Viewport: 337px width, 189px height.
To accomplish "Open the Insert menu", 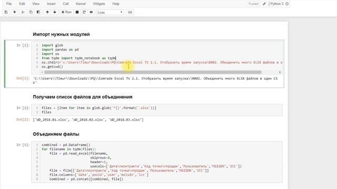I will tap(51, 4).
